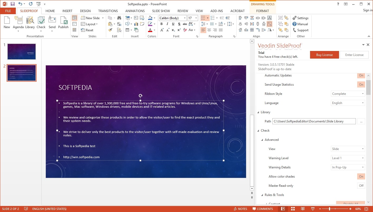
Task: Select slide 1 thumbnail
Action: point(22,51)
